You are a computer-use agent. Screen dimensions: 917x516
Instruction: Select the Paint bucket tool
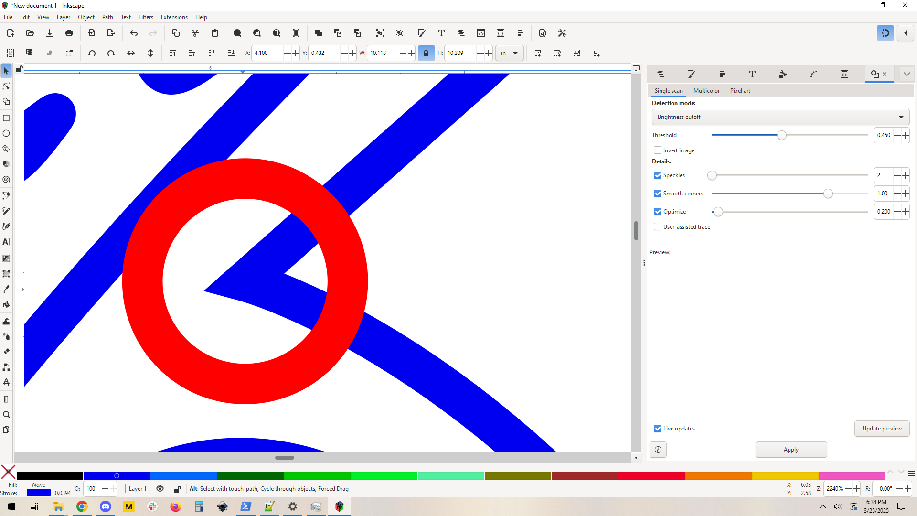coord(6,304)
